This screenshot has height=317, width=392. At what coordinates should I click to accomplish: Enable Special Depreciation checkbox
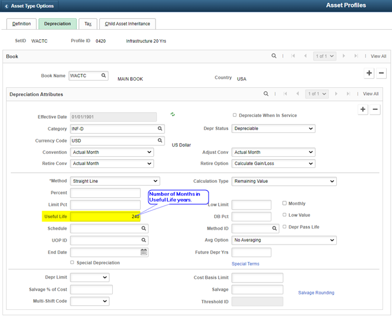coord(72,262)
